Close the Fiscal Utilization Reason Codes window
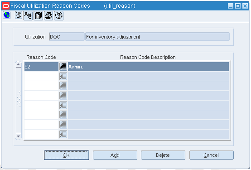The width and height of the screenshot is (251, 170). 245,6
